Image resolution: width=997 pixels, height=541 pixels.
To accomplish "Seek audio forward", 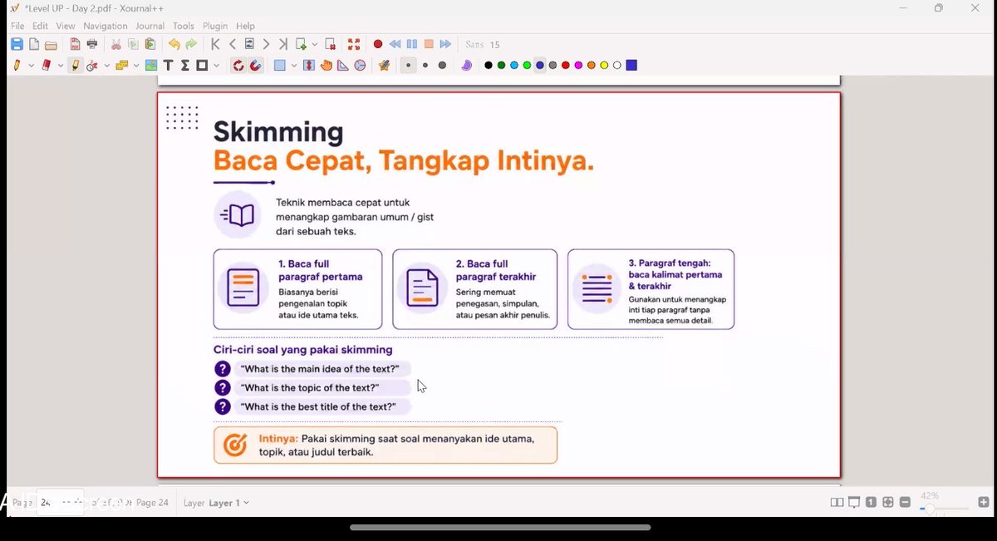I will [445, 44].
